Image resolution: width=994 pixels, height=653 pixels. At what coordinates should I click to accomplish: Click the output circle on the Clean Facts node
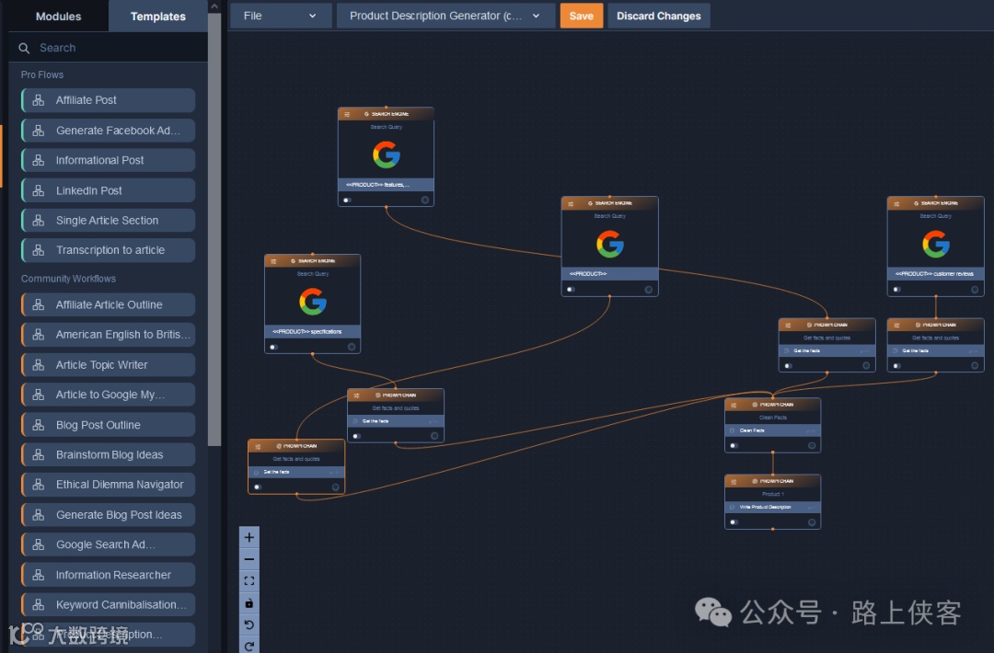(x=812, y=446)
